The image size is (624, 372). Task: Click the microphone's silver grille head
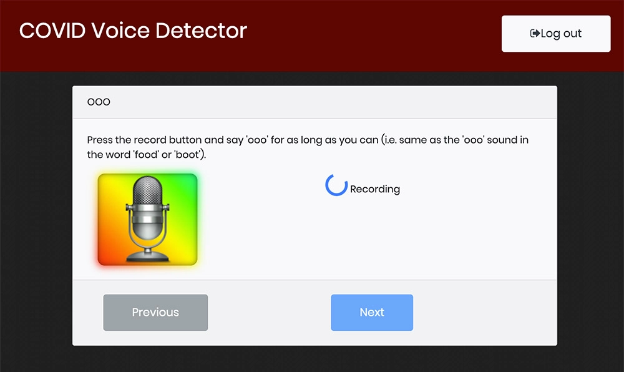click(x=148, y=194)
